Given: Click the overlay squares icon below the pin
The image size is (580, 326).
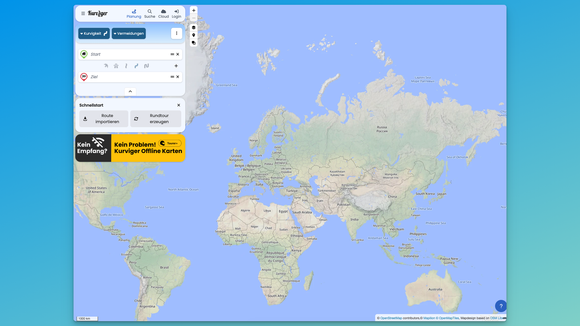Looking at the screenshot, I should tap(194, 43).
